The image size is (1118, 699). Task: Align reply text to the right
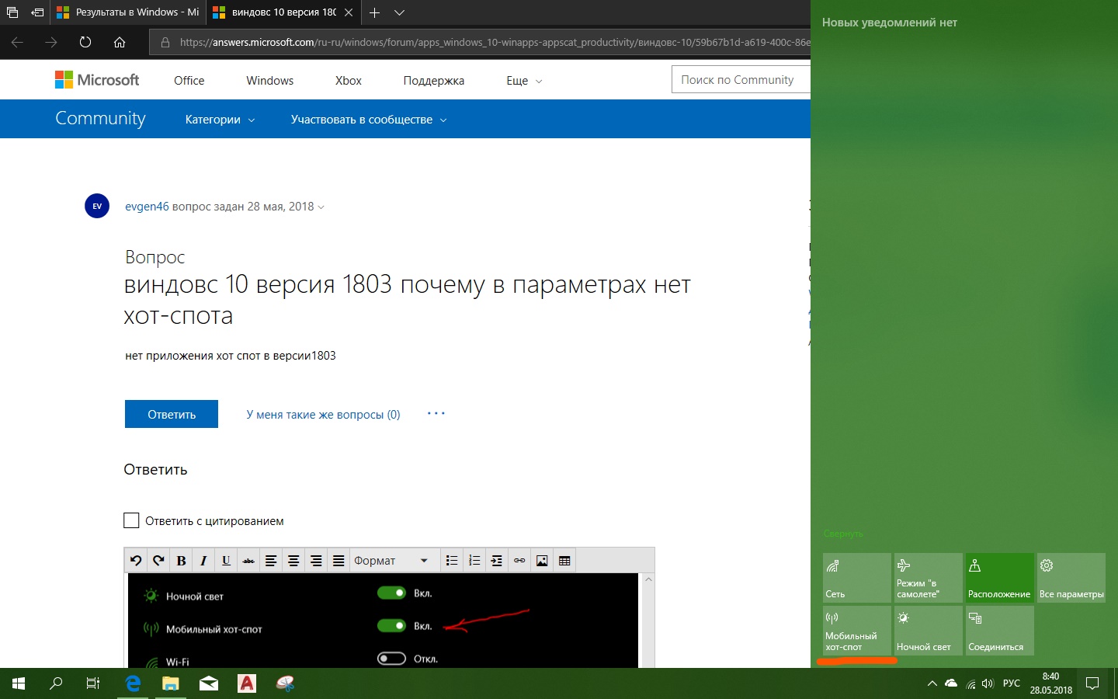pos(316,561)
